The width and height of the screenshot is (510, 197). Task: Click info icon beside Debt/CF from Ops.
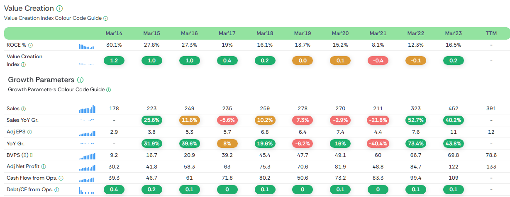point(56,190)
